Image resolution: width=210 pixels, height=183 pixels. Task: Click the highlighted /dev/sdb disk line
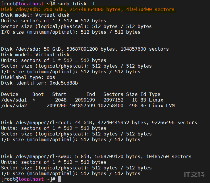tap(88, 9)
